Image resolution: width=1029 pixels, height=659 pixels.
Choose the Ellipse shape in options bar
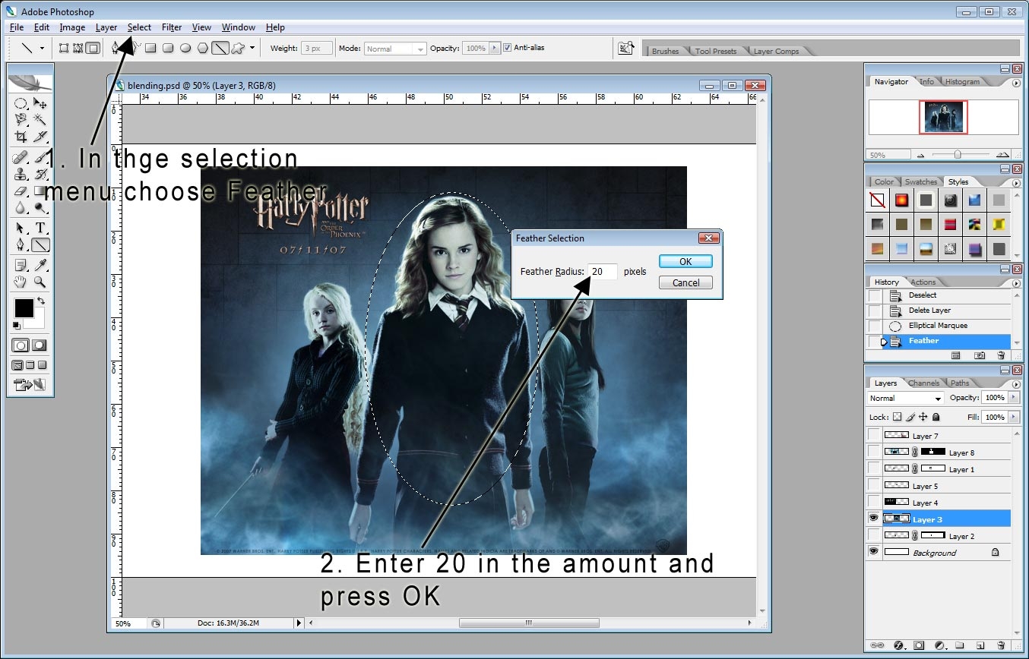185,48
